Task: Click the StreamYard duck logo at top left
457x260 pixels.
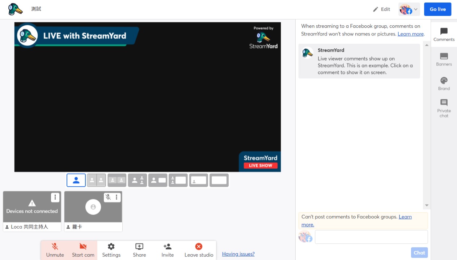Action: 16,9
